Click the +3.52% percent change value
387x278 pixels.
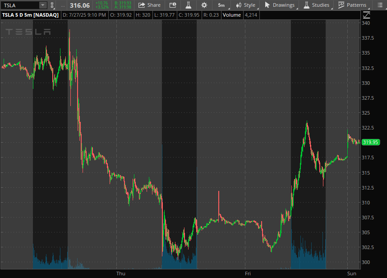tap(101, 7)
